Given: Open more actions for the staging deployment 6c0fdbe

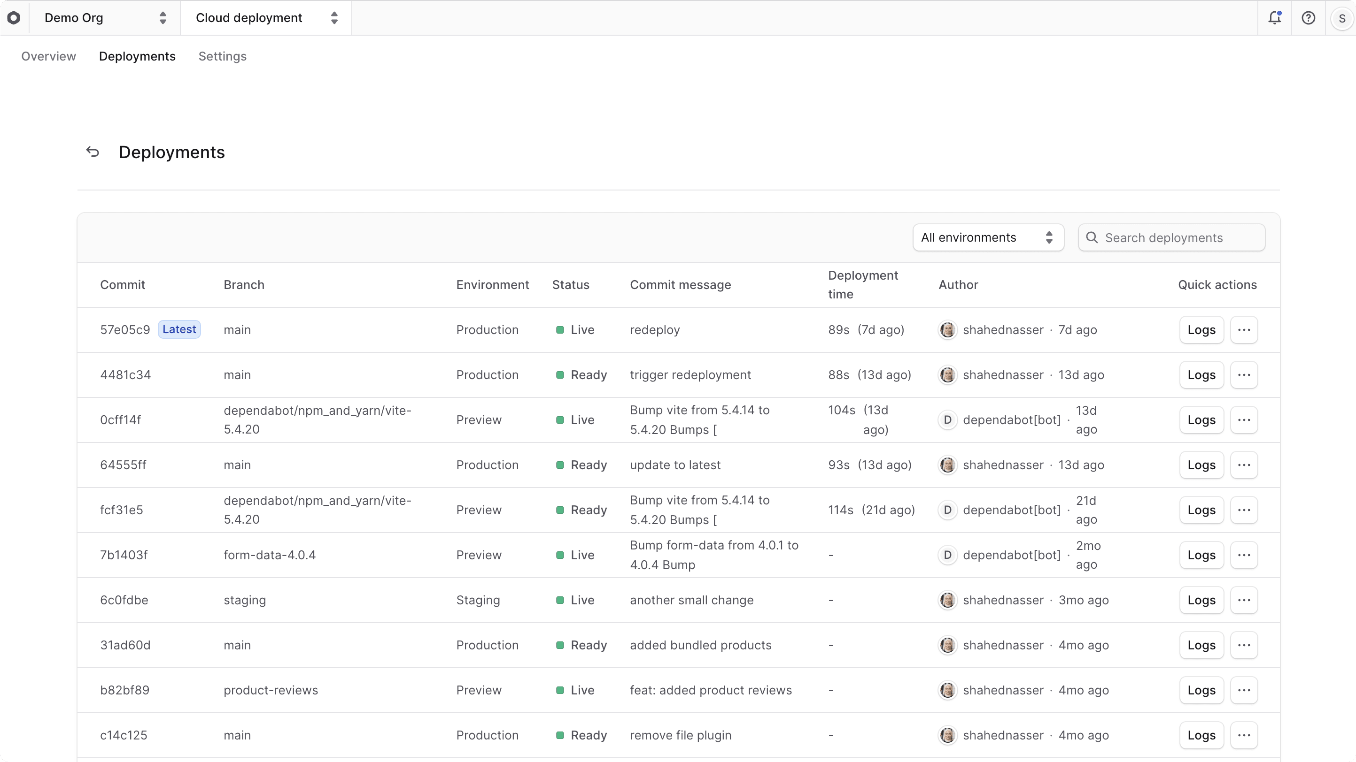Looking at the screenshot, I should pyautogui.click(x=1244, y=600).
